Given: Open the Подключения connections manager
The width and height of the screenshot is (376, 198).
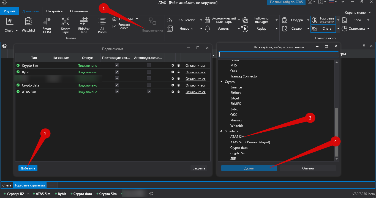Looking at the screenshot, I should click(x=152, y=25).
